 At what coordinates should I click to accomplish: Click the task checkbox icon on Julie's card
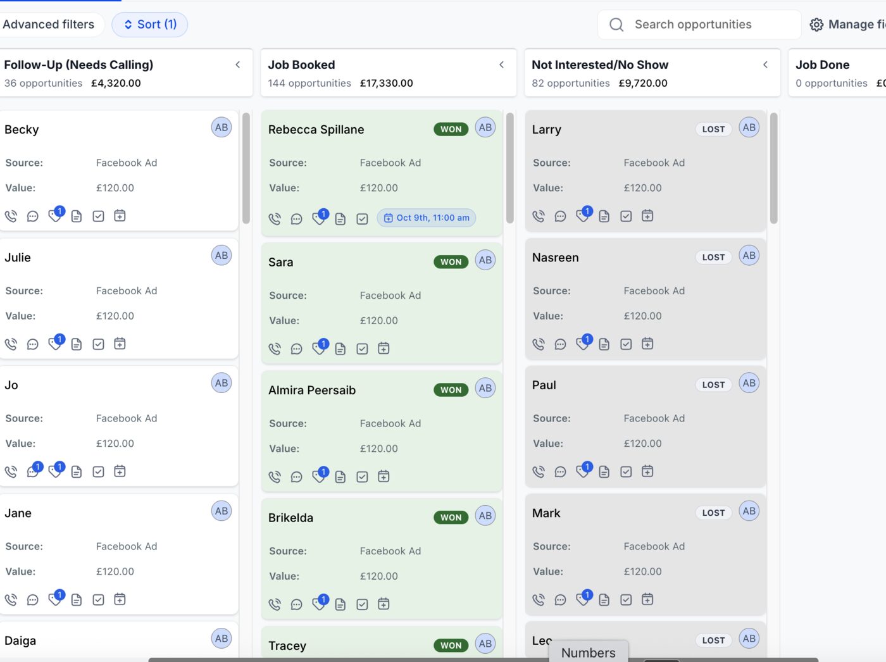click(98, 344)
